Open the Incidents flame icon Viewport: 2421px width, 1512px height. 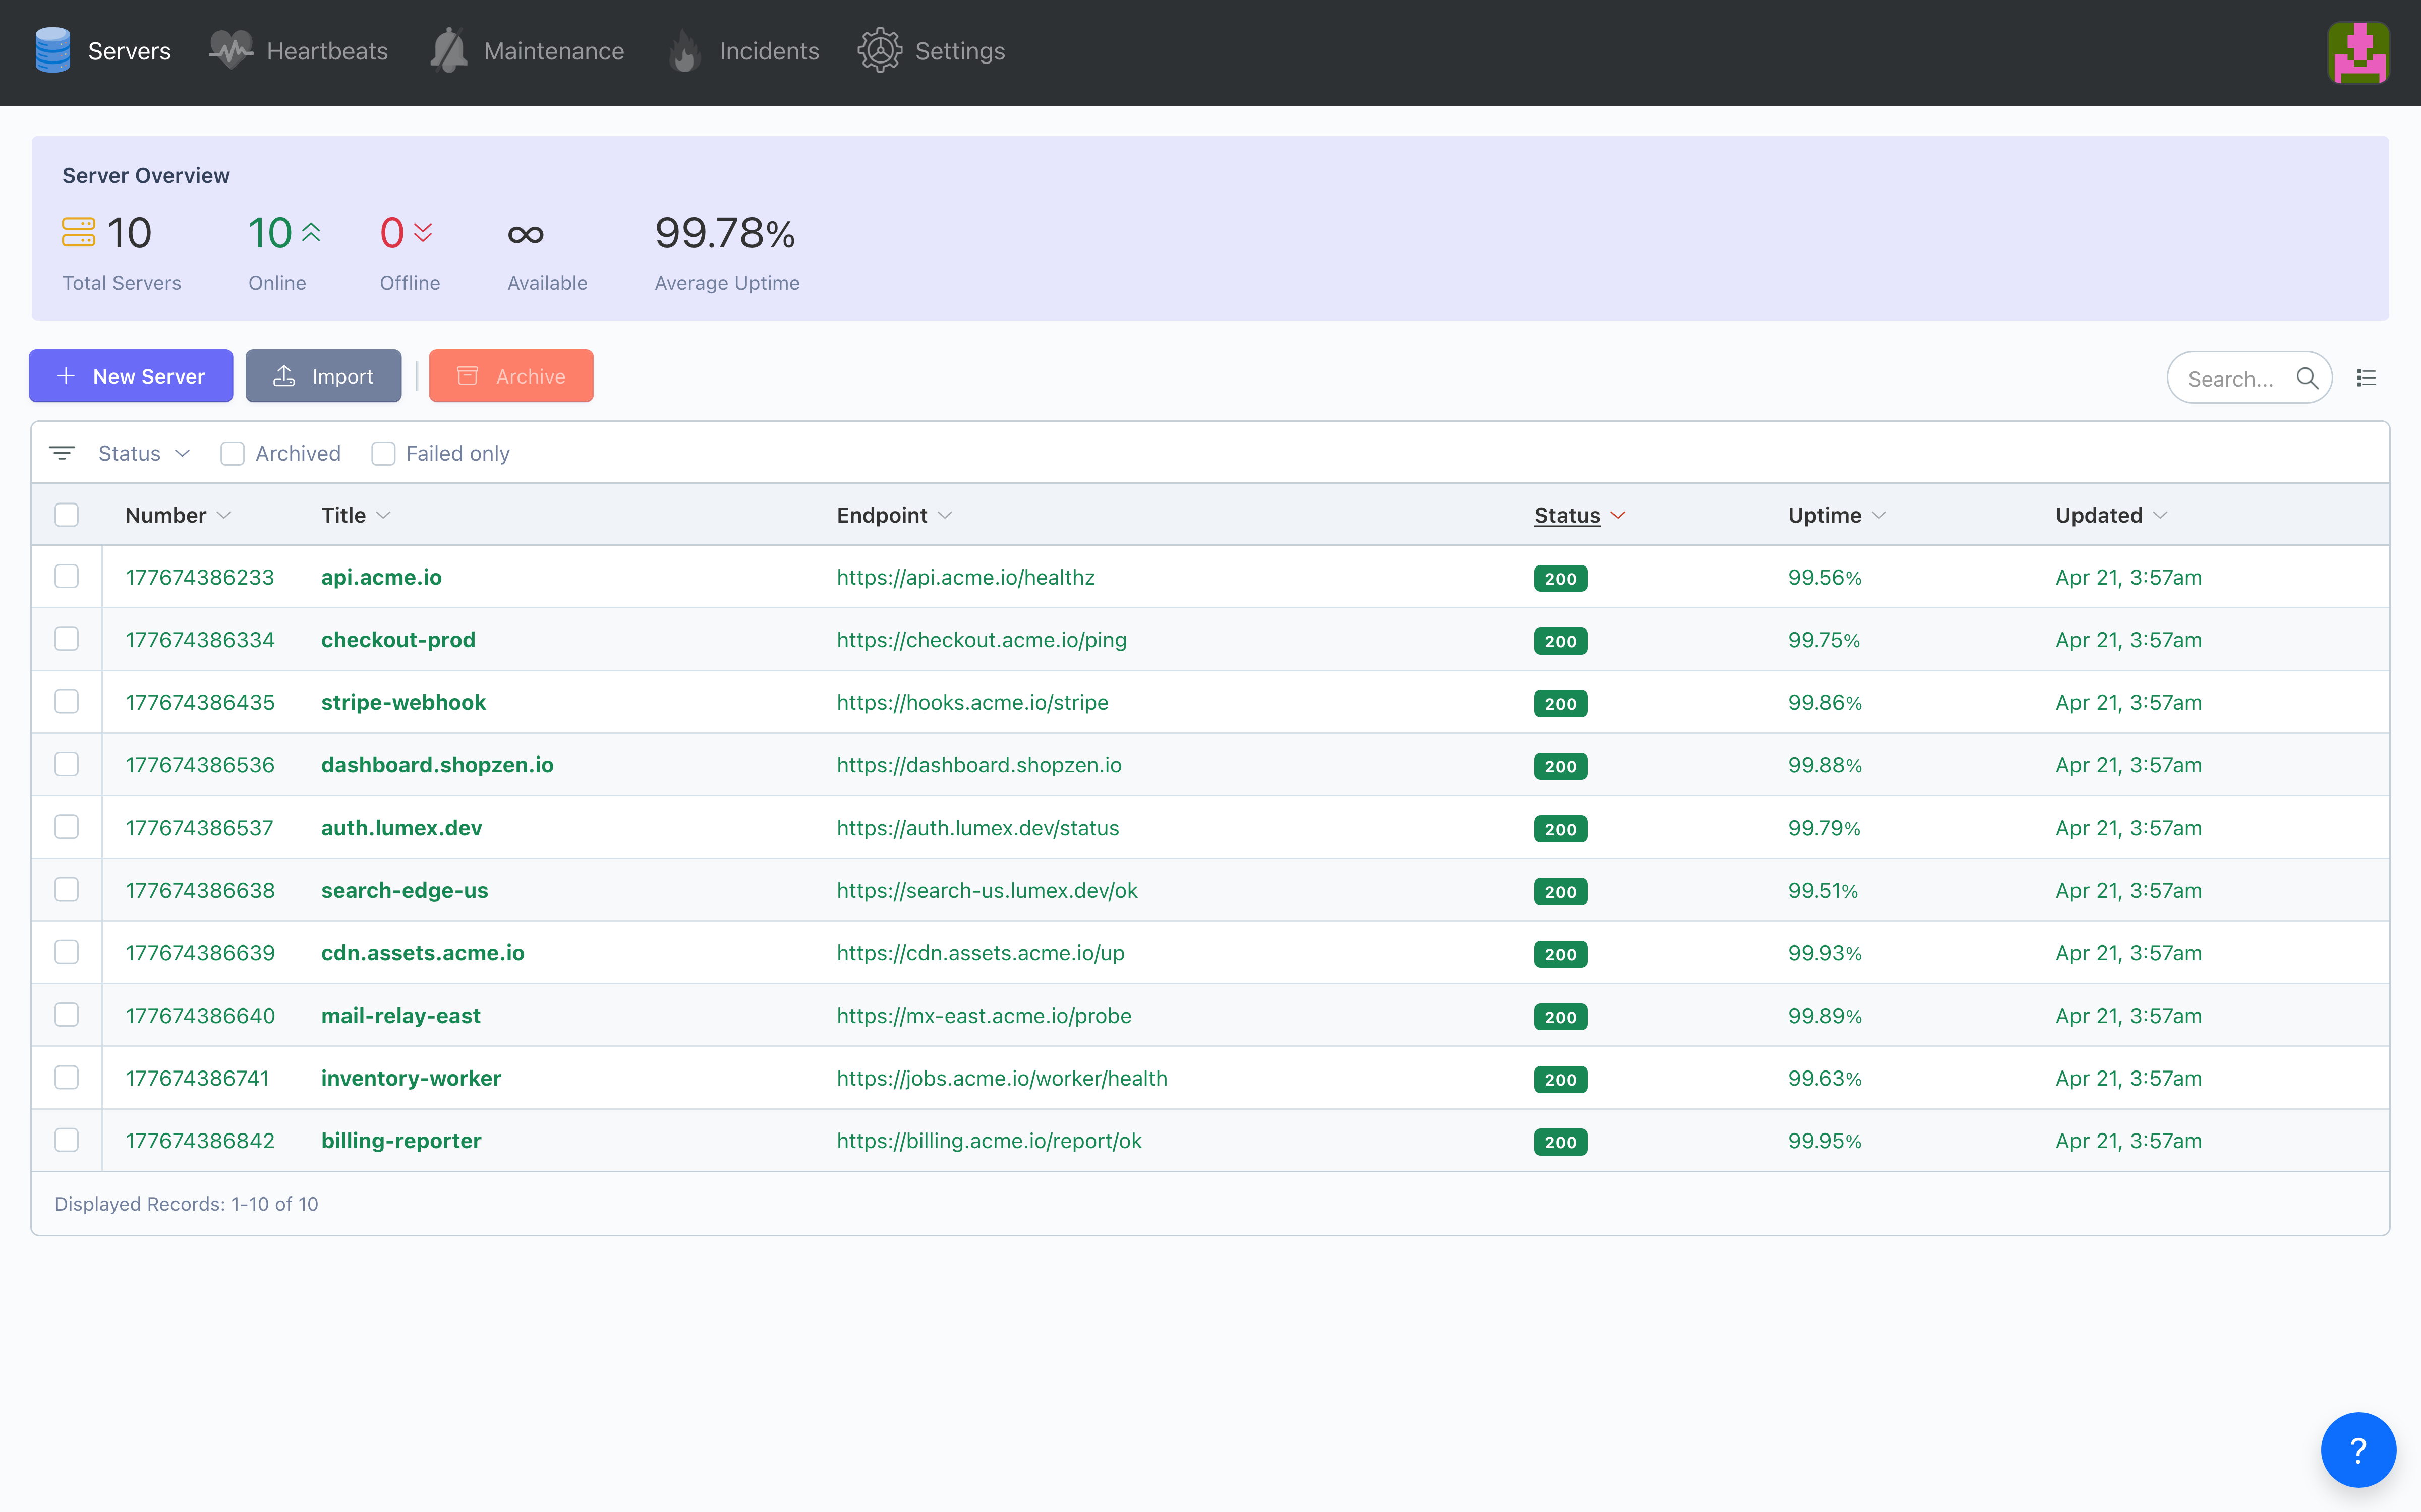click(x=685, y=50)
